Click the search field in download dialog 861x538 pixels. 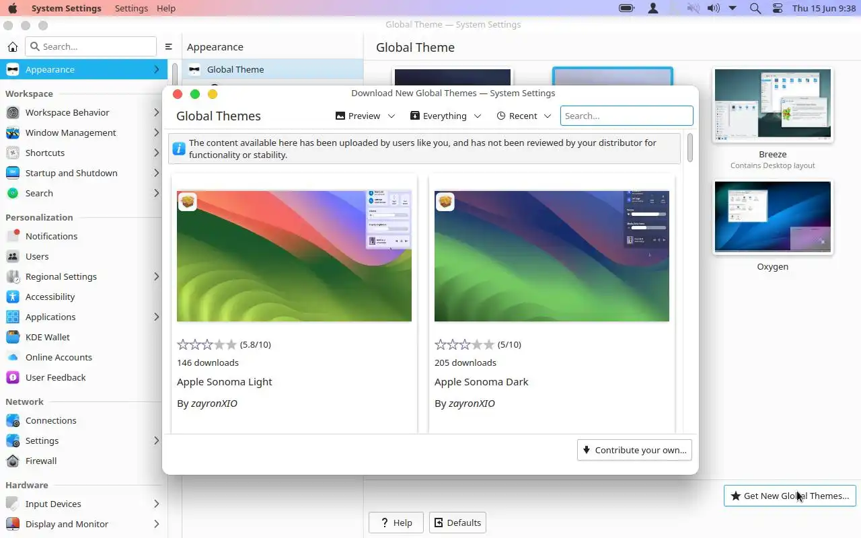(626, 116)
